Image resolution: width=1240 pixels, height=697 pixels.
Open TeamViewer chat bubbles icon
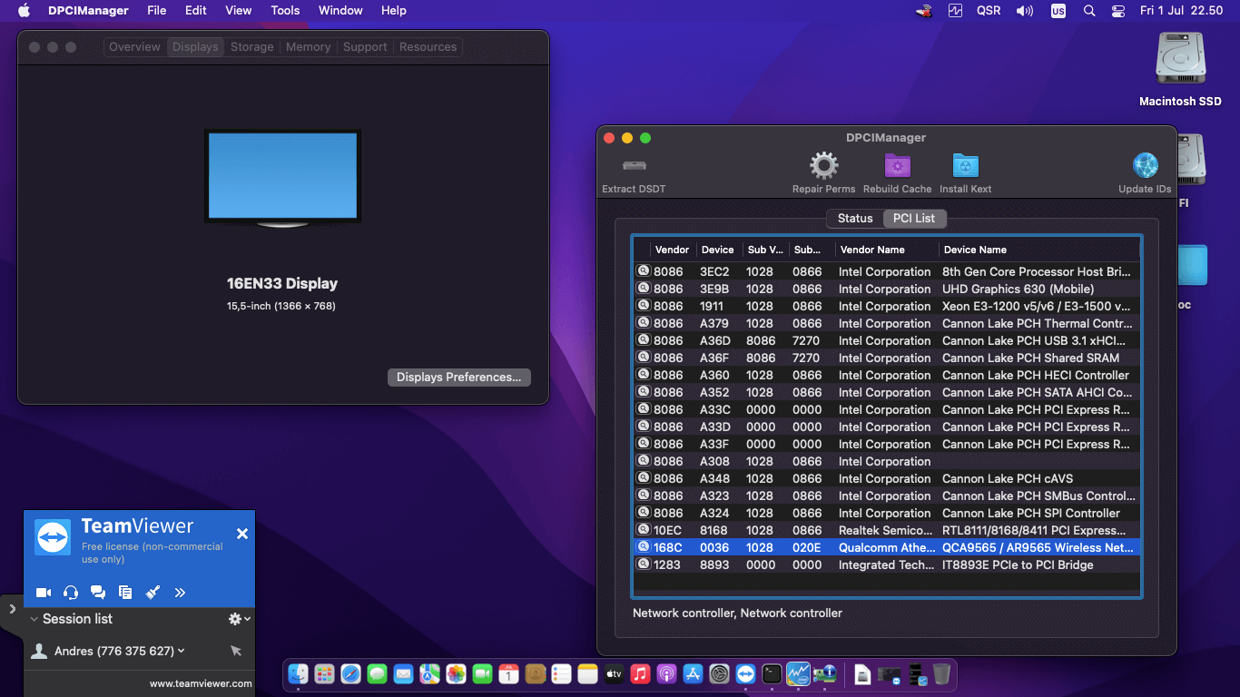[98, 593]
